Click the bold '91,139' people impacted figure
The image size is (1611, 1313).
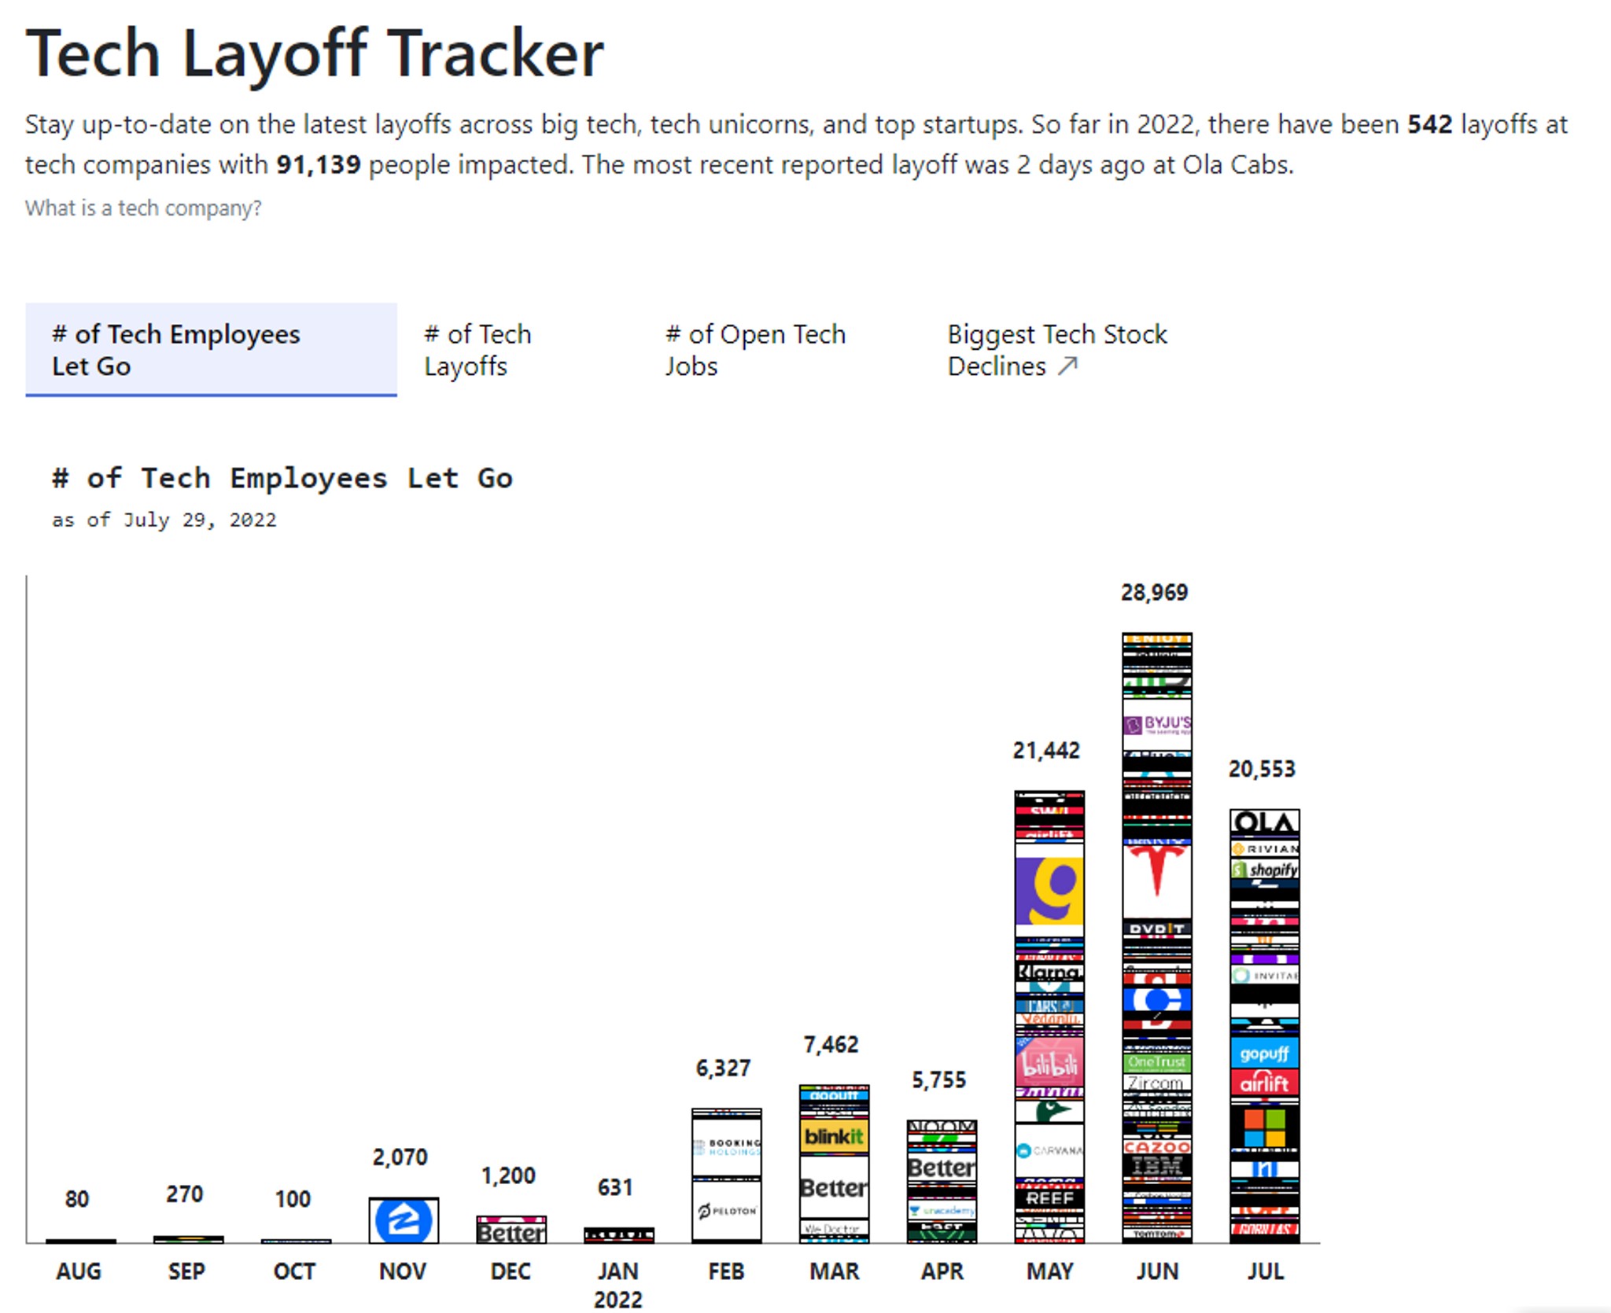(319, 165)
